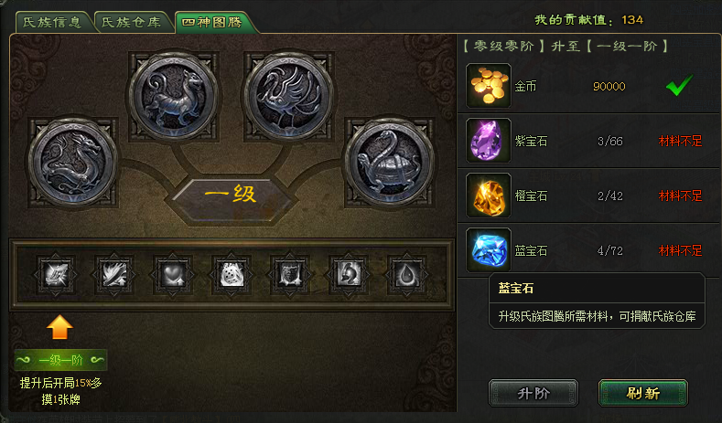Select the White Tiger totem medallion

click(174, 97)
